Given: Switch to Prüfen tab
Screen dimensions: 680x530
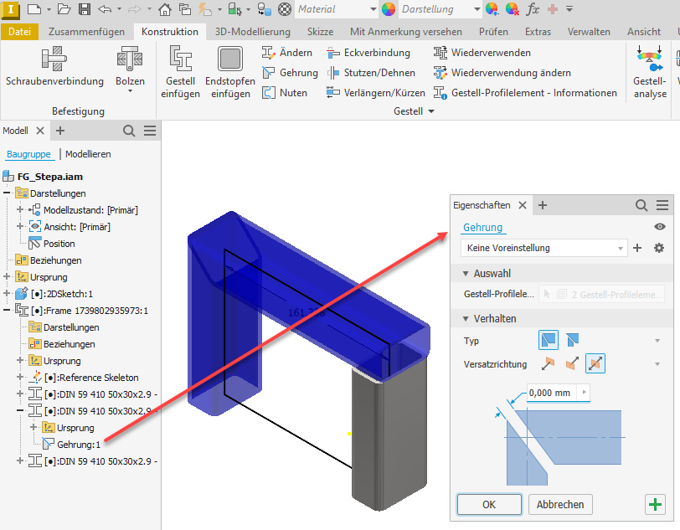Looking at the screenshot, I should pyautogui.click(x=493, y=32).
